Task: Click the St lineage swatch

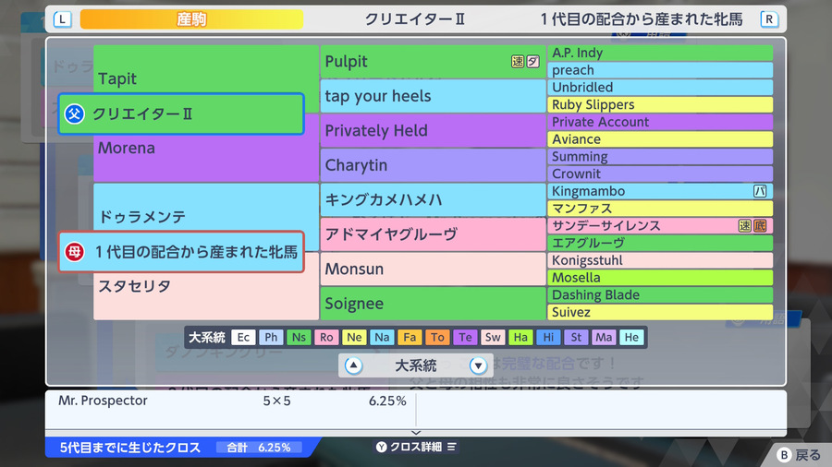Action: click(576, 337)
